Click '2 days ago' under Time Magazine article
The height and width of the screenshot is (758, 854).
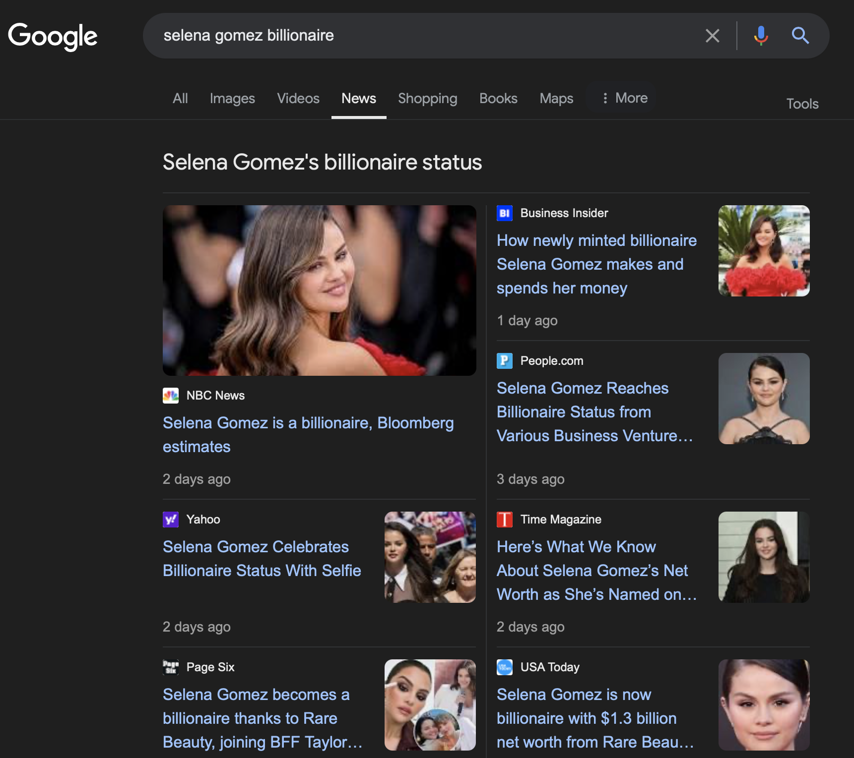tap(530, 627)
